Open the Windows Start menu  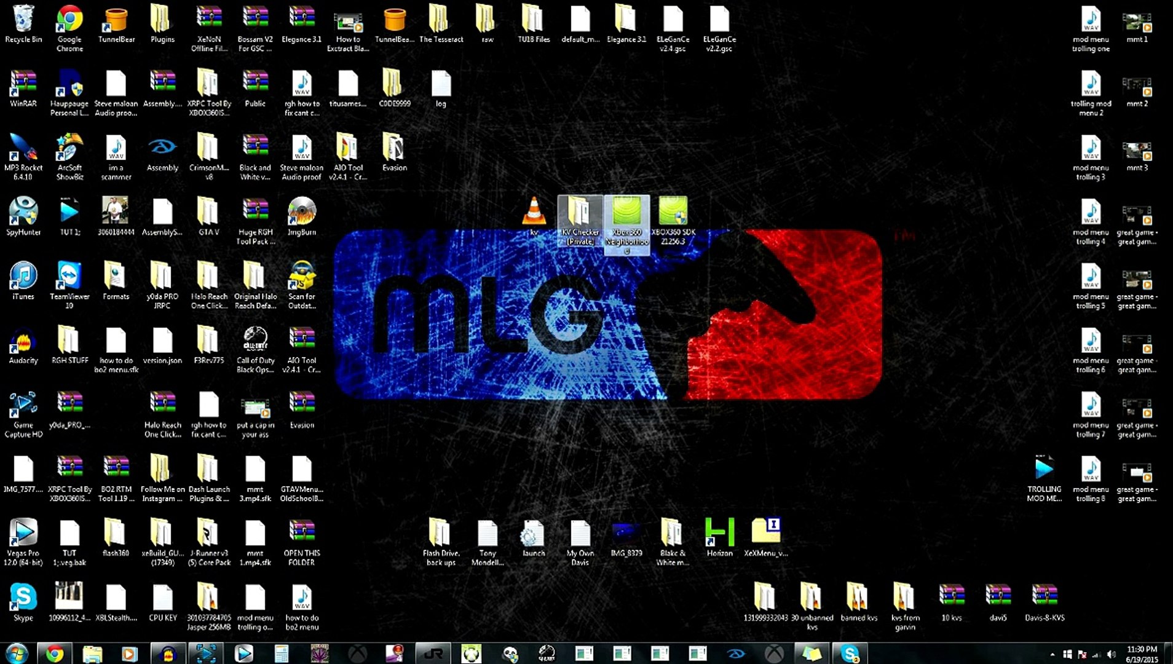[x=17, y=654]
